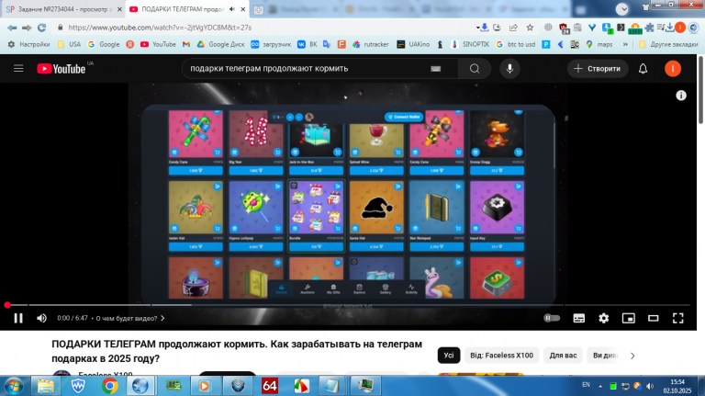Switch to 'Задание №2734044' browser tab
The height and width of the screenshot is (396, 705).
pyautogui.click(x=64, y=9)
